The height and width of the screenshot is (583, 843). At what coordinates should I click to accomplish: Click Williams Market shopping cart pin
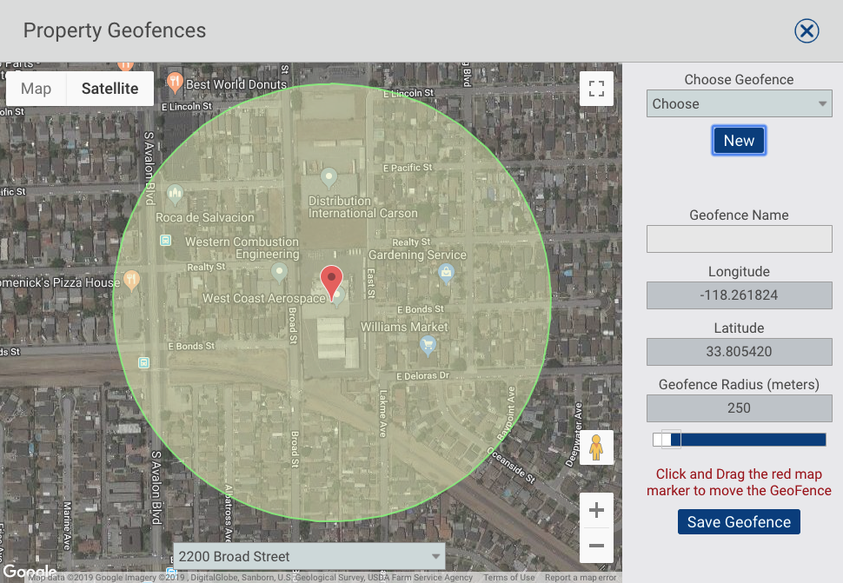coord(428,346)
